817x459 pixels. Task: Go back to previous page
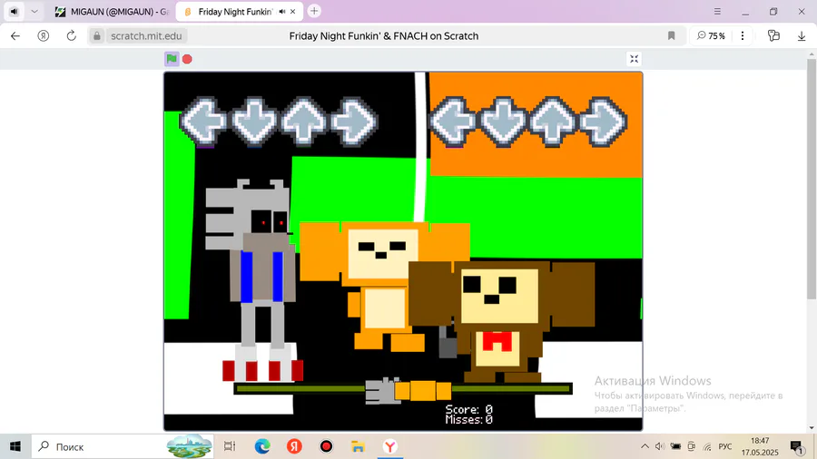click(x=15, y=36)
